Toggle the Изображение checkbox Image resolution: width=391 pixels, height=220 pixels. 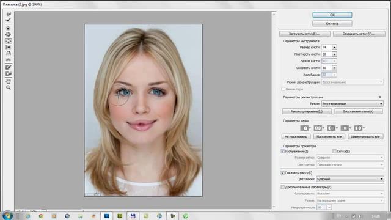pos(283,151)
